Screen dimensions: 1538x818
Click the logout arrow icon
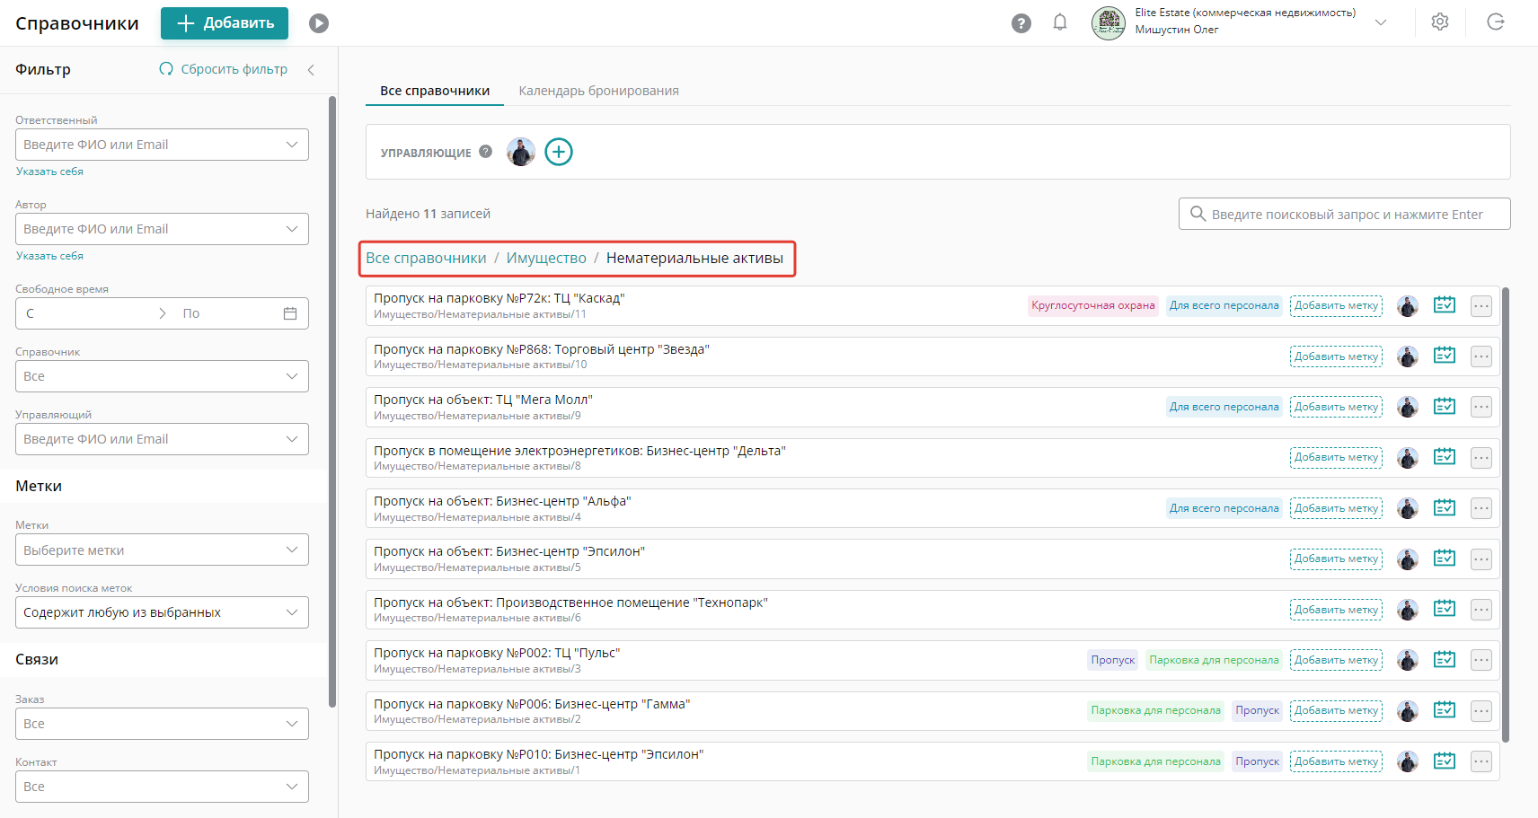tap(1496, 22)
